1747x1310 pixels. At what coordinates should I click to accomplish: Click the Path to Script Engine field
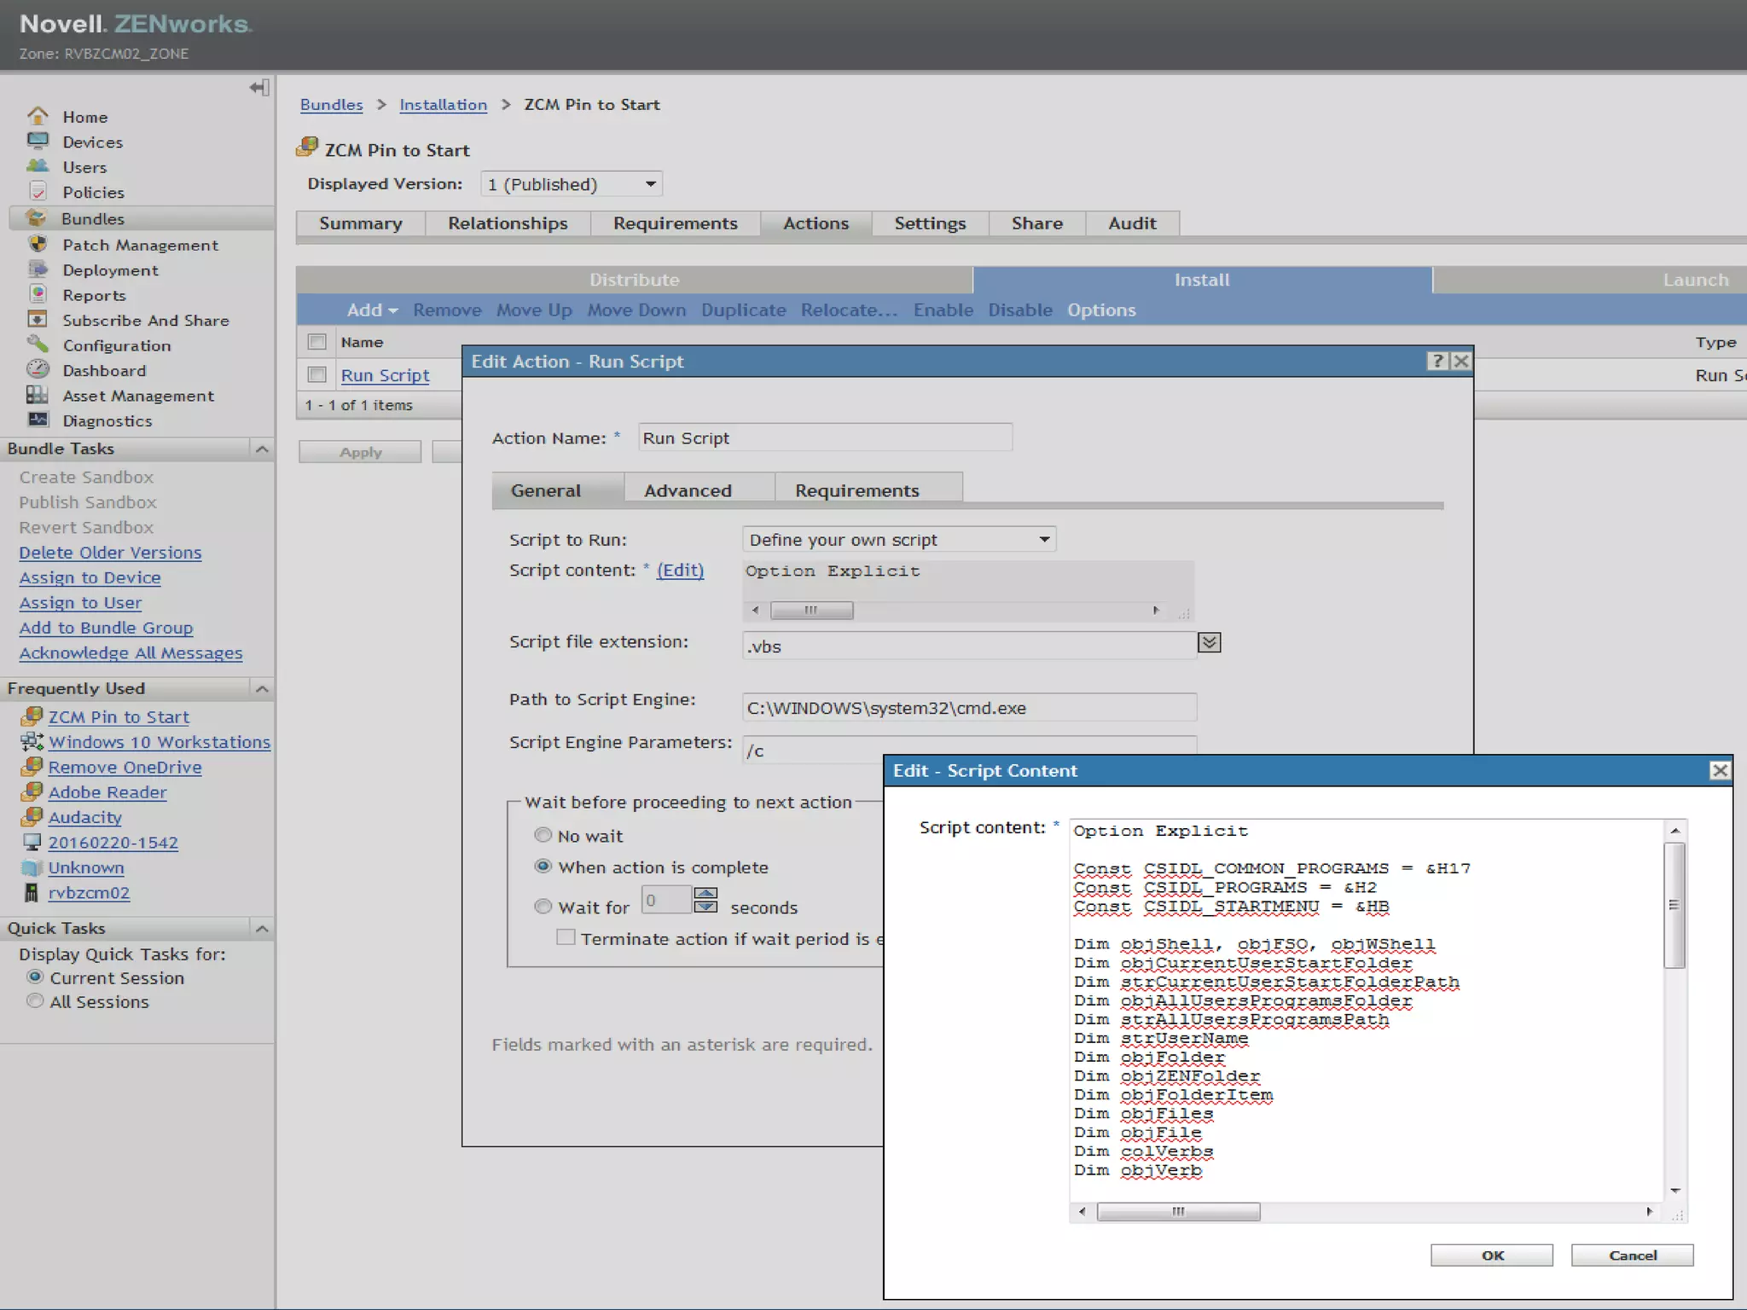pos(969,707)
